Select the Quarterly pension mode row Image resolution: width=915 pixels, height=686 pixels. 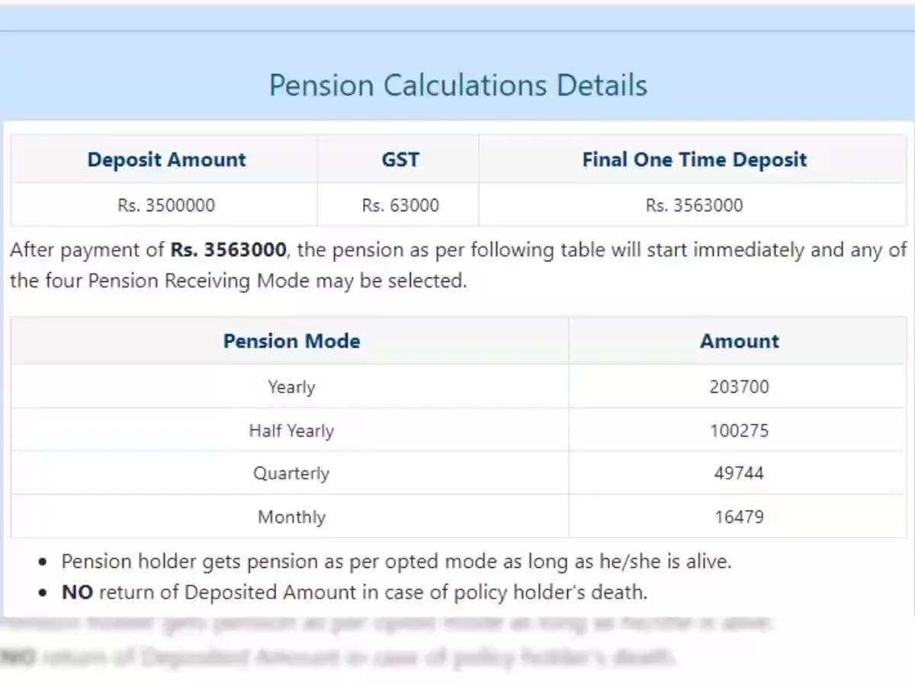pyautogui.click(x=291, y=473)
